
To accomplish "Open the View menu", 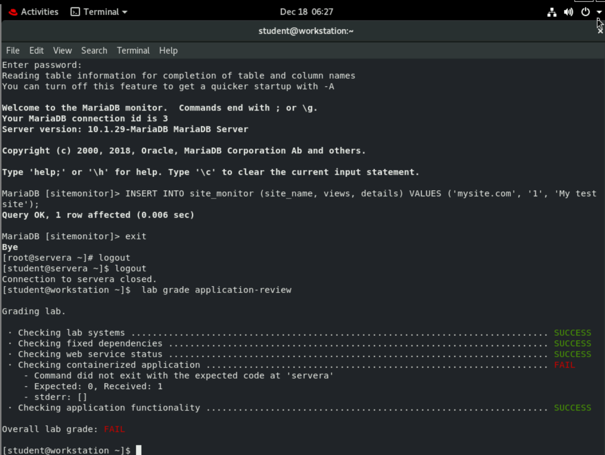I will 62,51.
